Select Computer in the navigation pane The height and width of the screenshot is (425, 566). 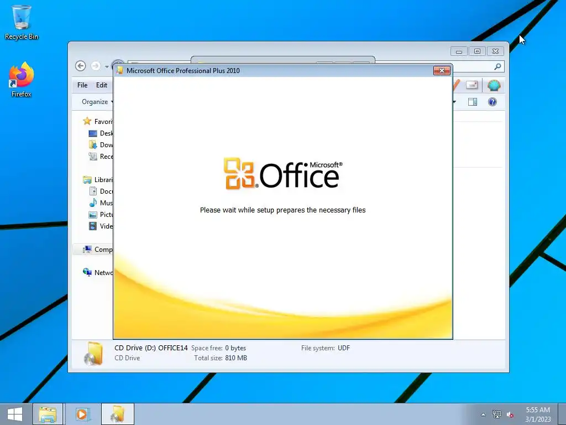point(97,250)
